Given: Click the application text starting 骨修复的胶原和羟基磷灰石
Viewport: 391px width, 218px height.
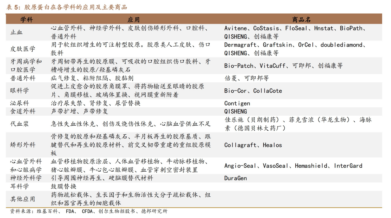Looking at the screenshot, I should point(131,145).
